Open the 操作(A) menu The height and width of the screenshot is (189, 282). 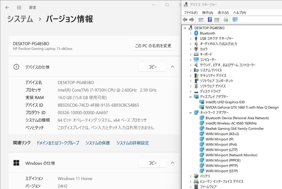point(208,13)
